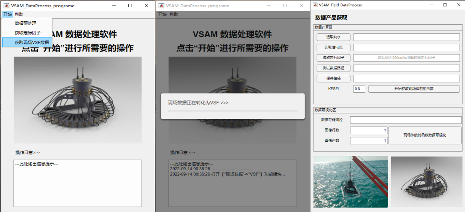Click the 测试数据路径 button
This screenshot has width=465, height=212.
[333, 68]
